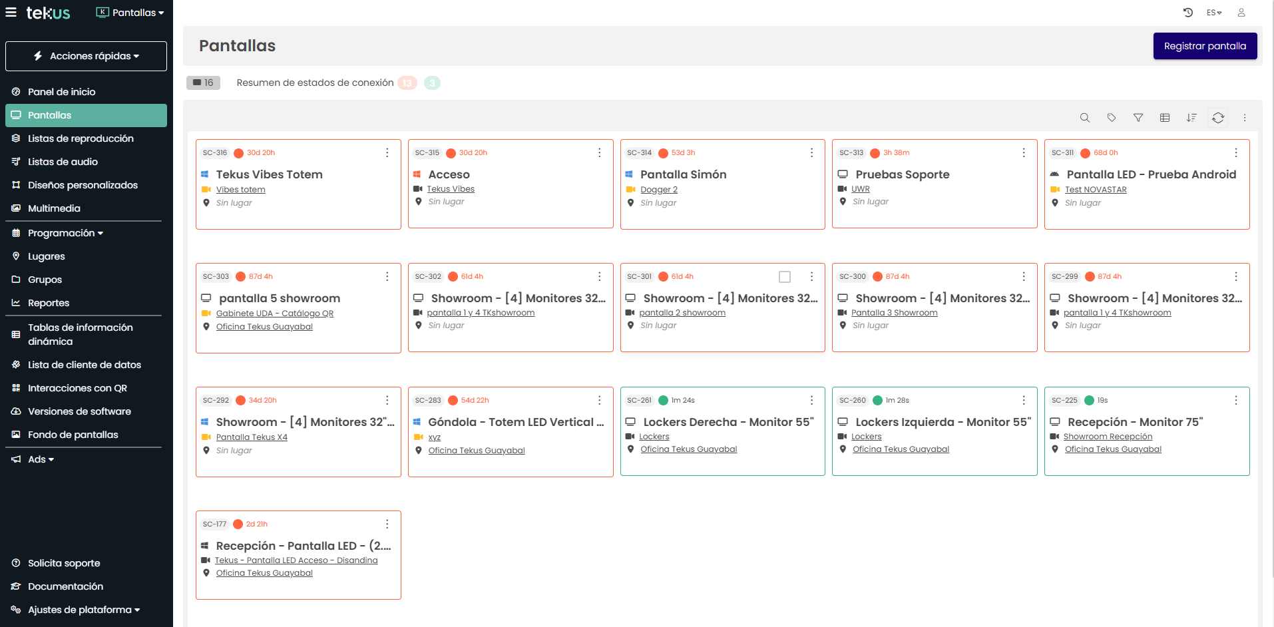Go to Multimedia in the sidebar
The image size is (1274, 627).
pos(54,208)
